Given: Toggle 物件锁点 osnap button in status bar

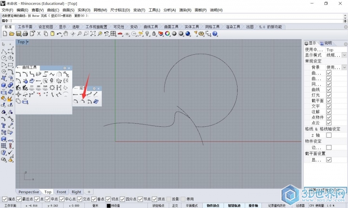Looking at the screenshot, I should click(x=213, y=205).
